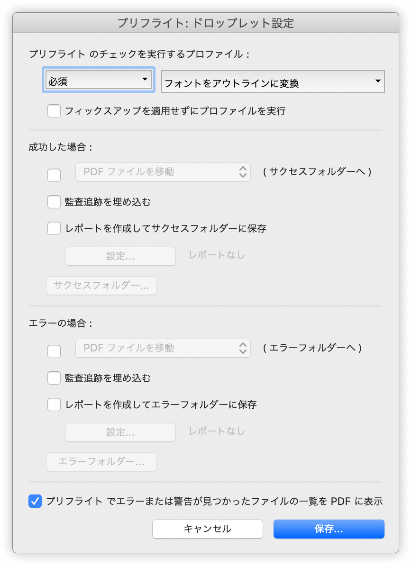The image size is (412, 566).
Task: Click the キャンセル button
Action: pyautogui.click(x=208, y=529)
